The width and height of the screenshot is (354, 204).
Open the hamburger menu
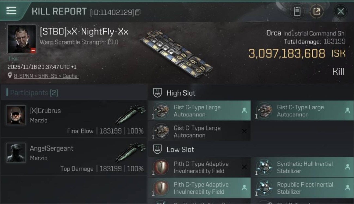tap(11, 11)
